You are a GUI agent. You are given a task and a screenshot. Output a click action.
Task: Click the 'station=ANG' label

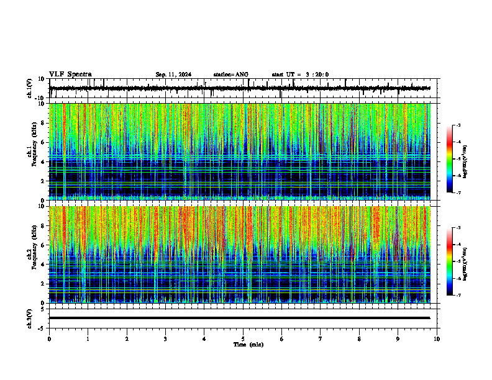click(231, 75)
